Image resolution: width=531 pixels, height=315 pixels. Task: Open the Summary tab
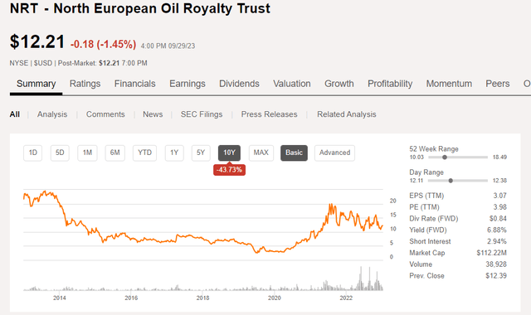pos(36,84)
